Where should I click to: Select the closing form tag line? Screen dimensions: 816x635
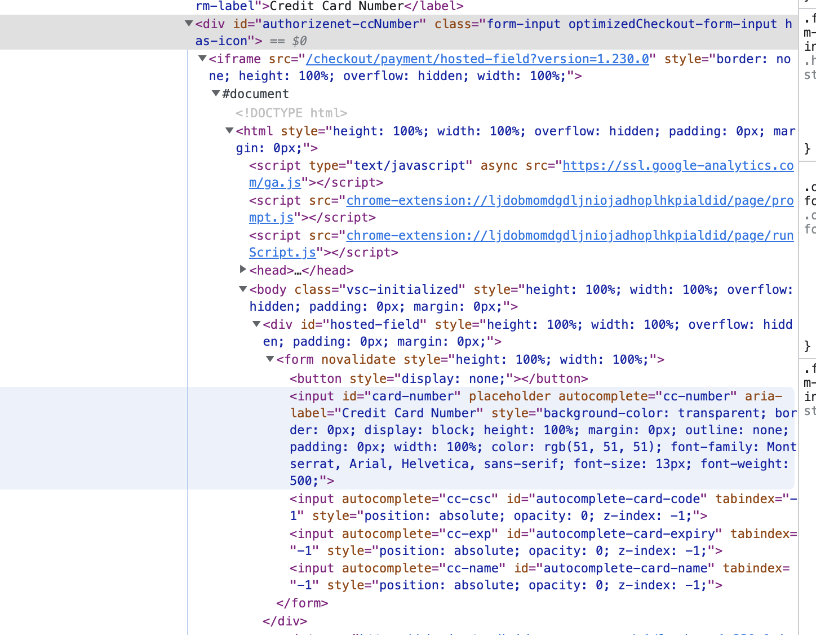tap(302, 603)
